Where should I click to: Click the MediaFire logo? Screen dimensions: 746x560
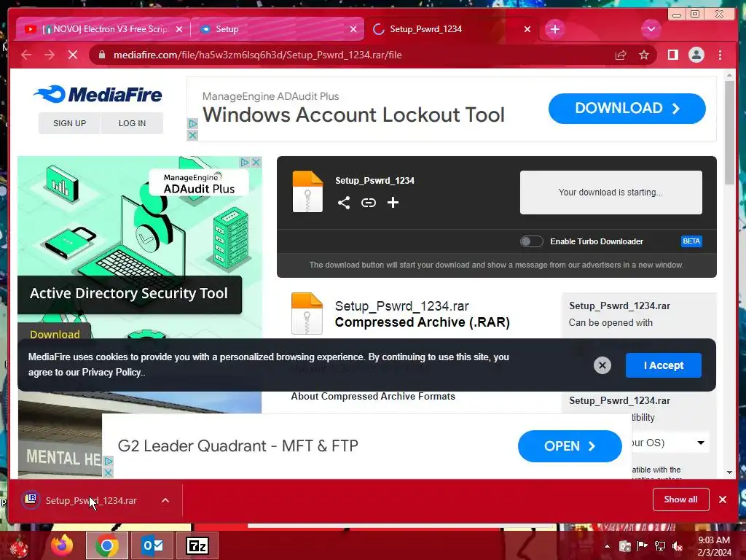tap(98, 94)
